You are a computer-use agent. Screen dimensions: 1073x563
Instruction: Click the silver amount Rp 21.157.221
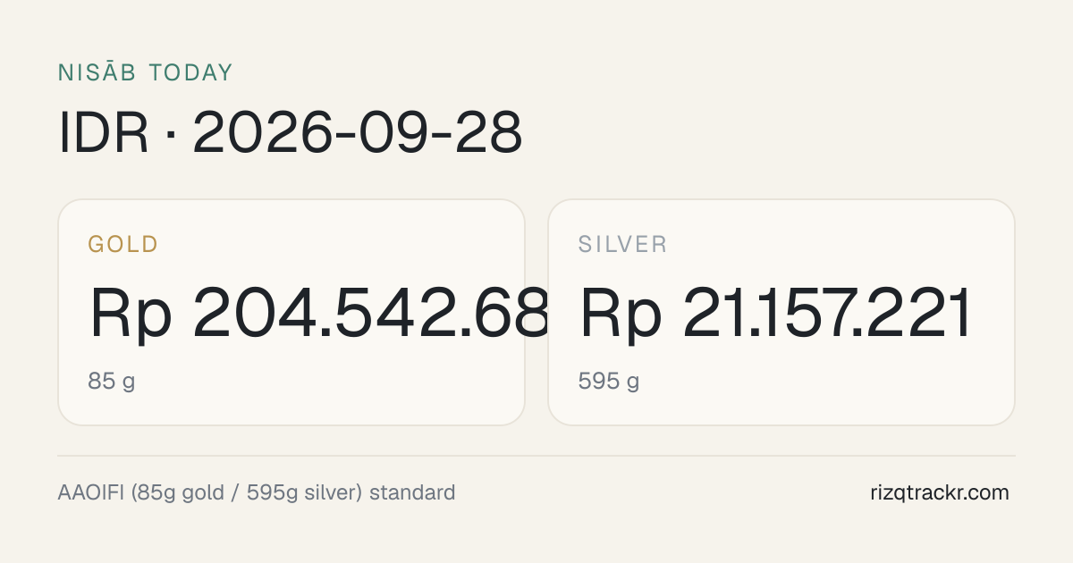775,315
